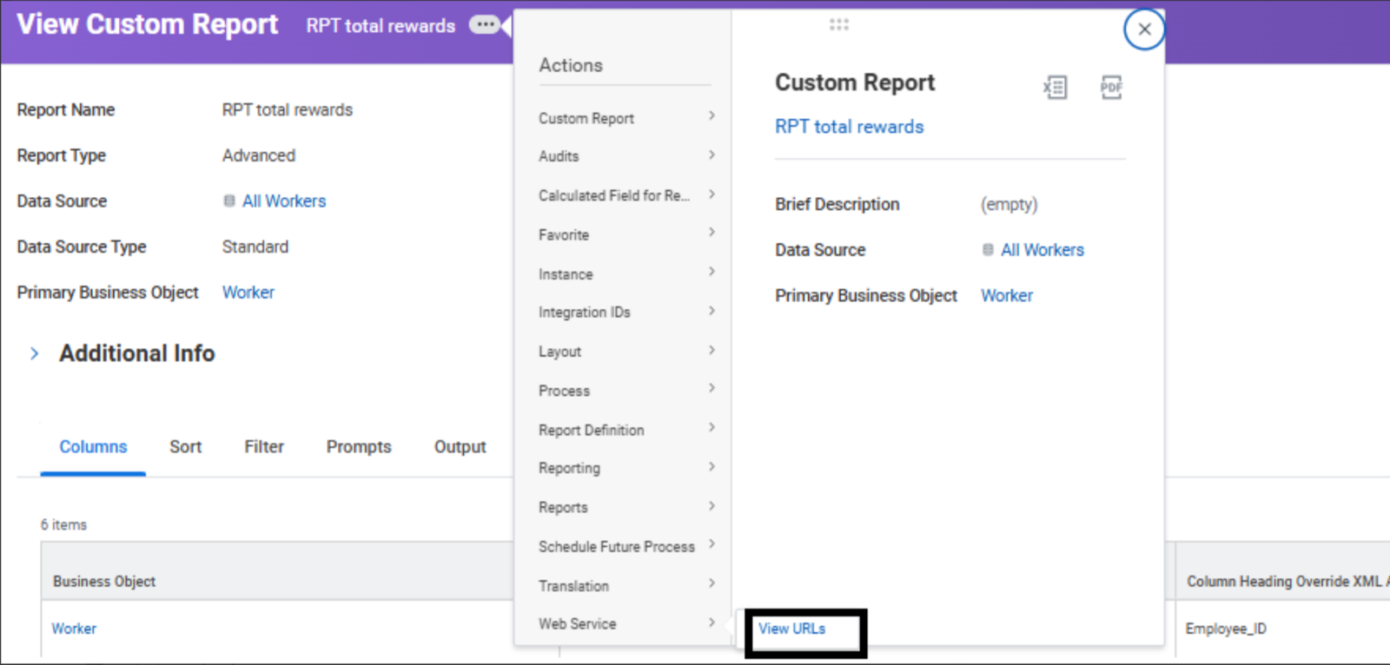Click the data source icon beside All Workers
The width and height of the screenshot is (1390, 665).
tap(229, 201)
